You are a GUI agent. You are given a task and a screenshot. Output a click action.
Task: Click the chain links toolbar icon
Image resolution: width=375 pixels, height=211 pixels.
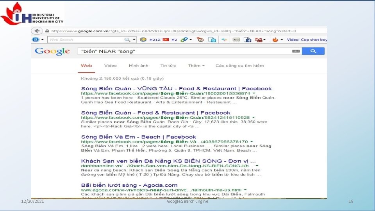[184, 39]
